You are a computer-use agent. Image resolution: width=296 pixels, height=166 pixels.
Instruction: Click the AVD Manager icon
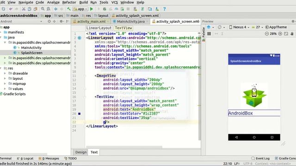coord(135,9)
